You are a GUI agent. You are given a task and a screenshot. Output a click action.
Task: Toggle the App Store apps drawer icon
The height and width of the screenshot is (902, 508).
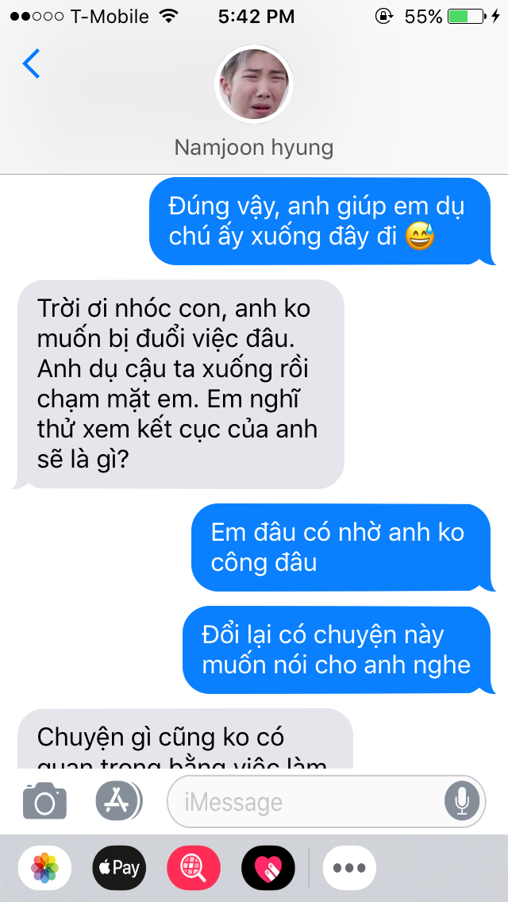pos(118,800)
